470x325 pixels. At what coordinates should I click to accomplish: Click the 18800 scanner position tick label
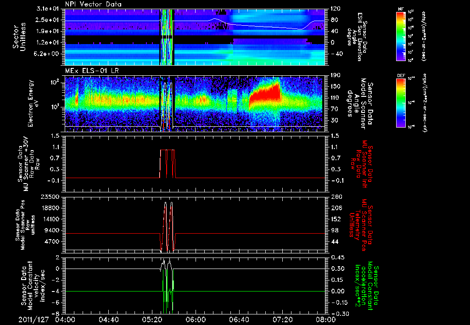50,208
